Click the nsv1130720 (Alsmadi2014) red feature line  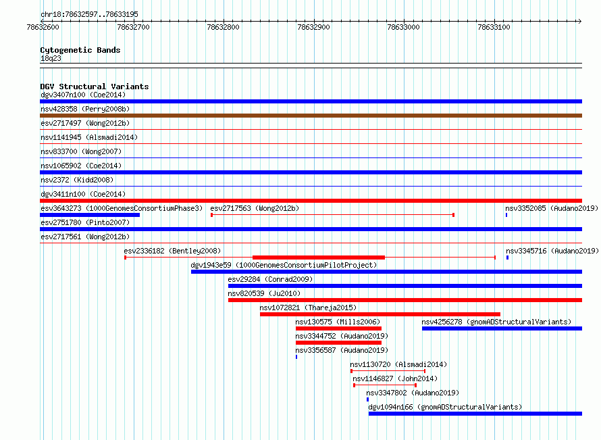point(388,371)
